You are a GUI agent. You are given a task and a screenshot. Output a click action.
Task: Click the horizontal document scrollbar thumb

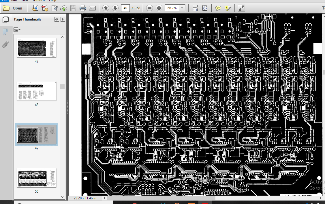click(x=161, y=198)
